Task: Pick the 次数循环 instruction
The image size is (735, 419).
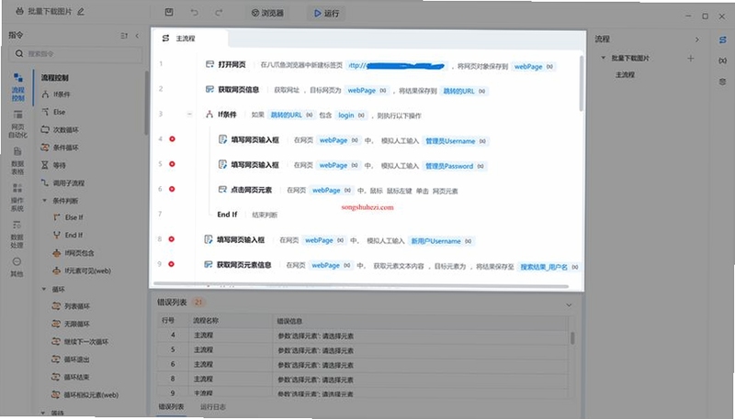Action: click(x=60, y=129)
